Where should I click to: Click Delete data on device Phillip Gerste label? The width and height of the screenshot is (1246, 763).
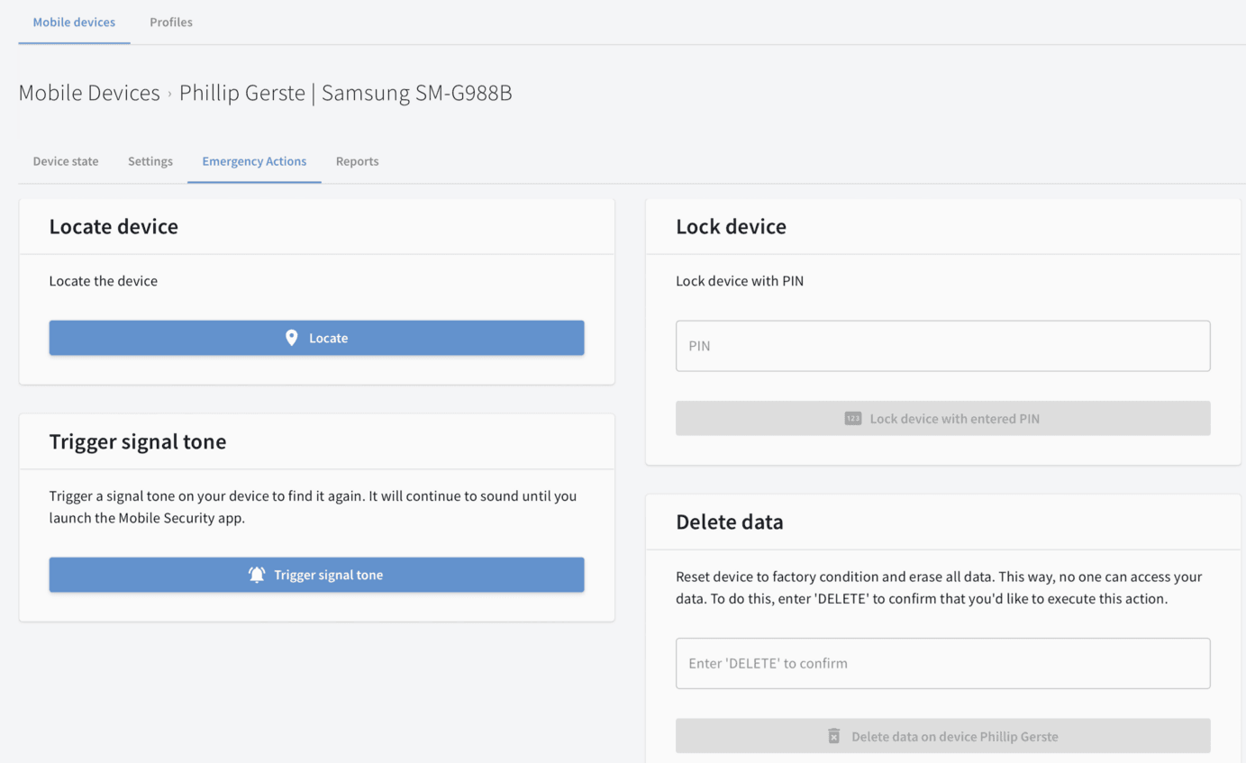pyautogui.click(x=954, y=736)
